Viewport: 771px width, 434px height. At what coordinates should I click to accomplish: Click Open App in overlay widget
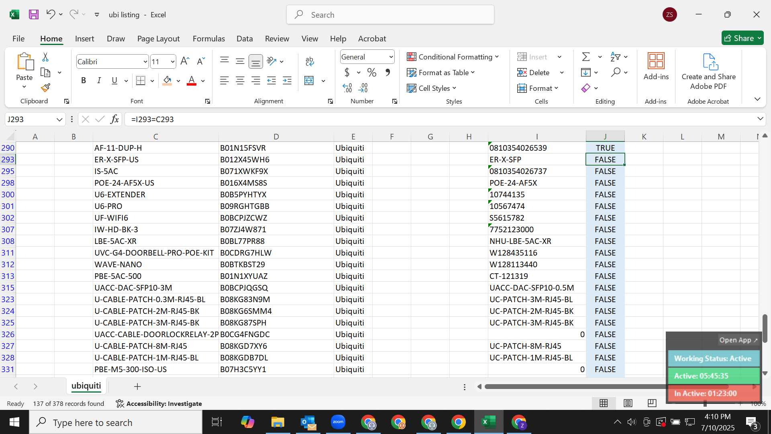point(738,340)
